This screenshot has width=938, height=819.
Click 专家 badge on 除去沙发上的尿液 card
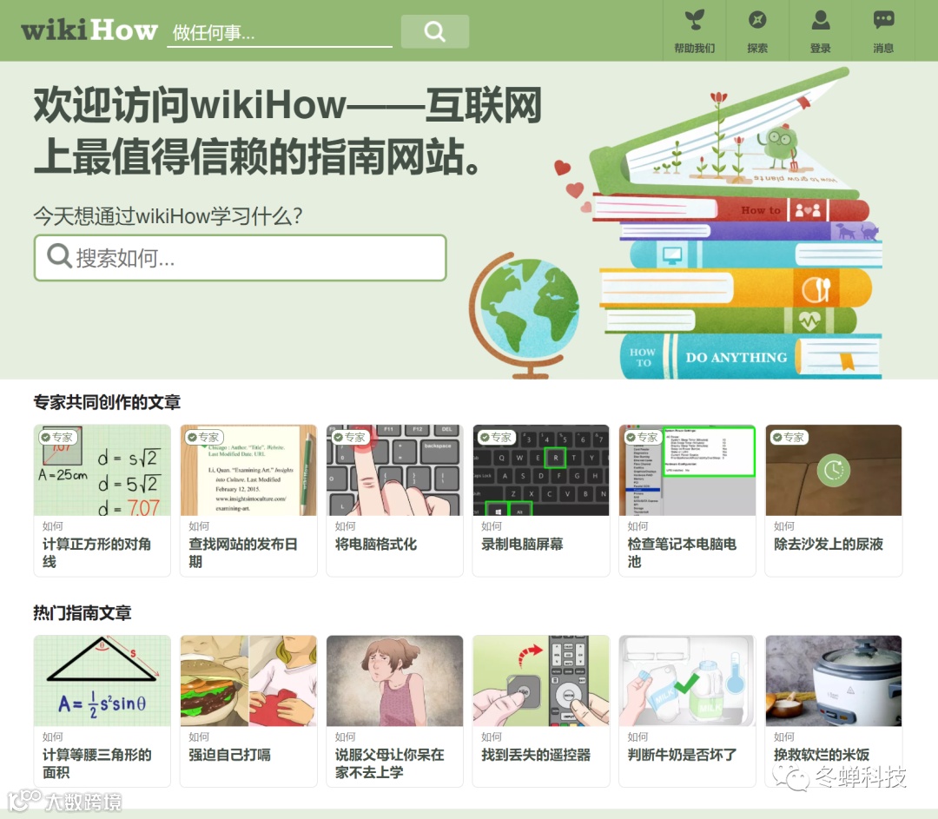[x=789, y=438]
